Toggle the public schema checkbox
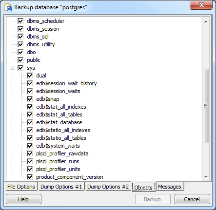Viewport: 216px width, 210px height. coord(20,60)
